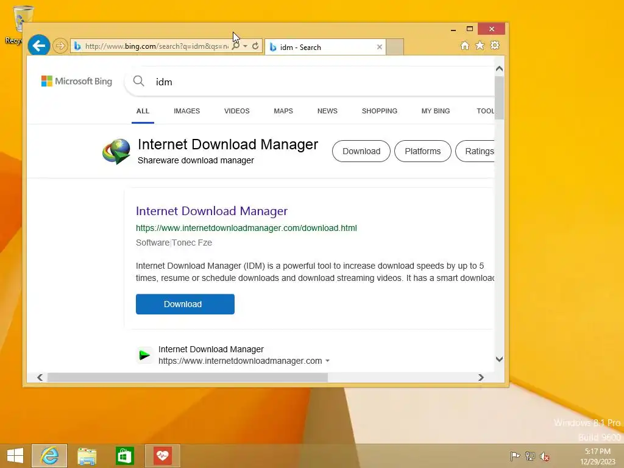Image resolution: width=624 pixels, height=468 pixels.
Task: Select the ALL results tab
Action: [x=143, y=111]
